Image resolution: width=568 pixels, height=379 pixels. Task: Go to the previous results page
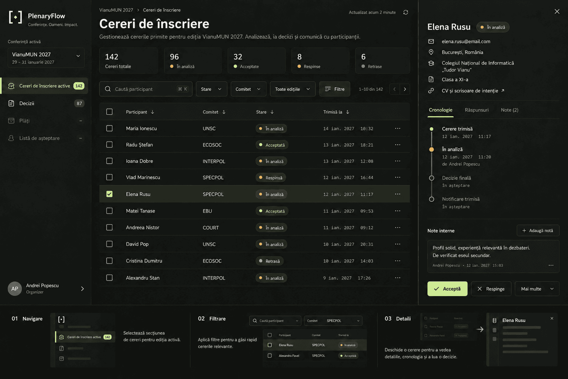coord(395,89)
